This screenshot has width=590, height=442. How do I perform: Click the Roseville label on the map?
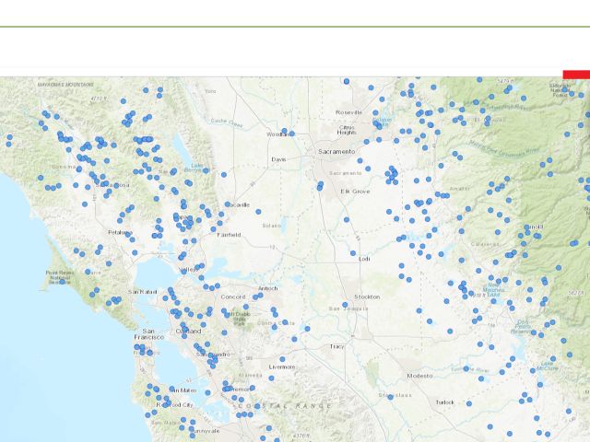click(349, 112)
